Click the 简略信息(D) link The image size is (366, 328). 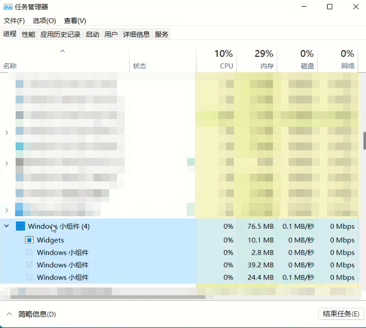click(37, 314)
